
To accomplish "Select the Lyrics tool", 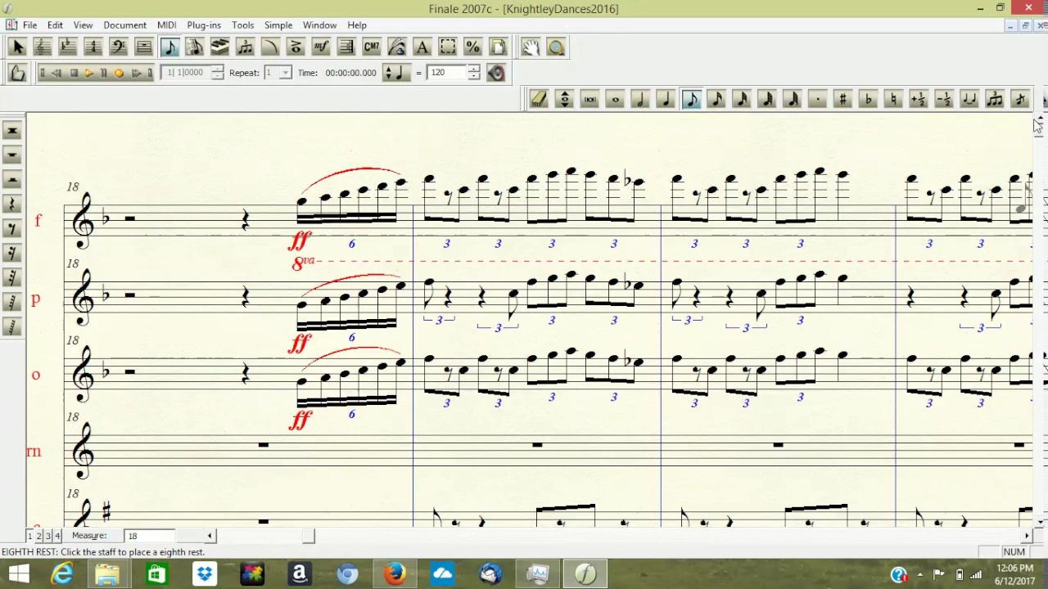I will click(397, 47).
